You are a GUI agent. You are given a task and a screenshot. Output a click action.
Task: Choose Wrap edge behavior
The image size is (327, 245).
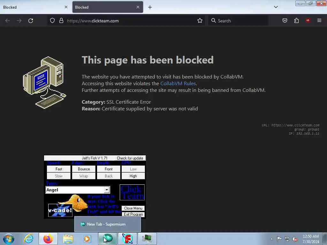click(x=84, y=176)
